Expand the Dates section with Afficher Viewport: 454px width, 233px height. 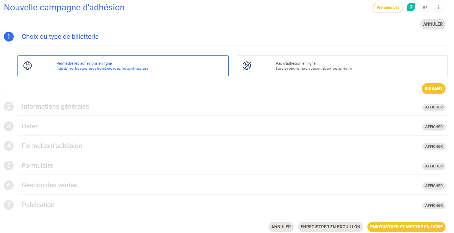pos(434,127)
